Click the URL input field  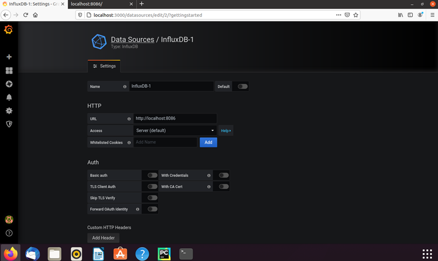pos(175,118)
